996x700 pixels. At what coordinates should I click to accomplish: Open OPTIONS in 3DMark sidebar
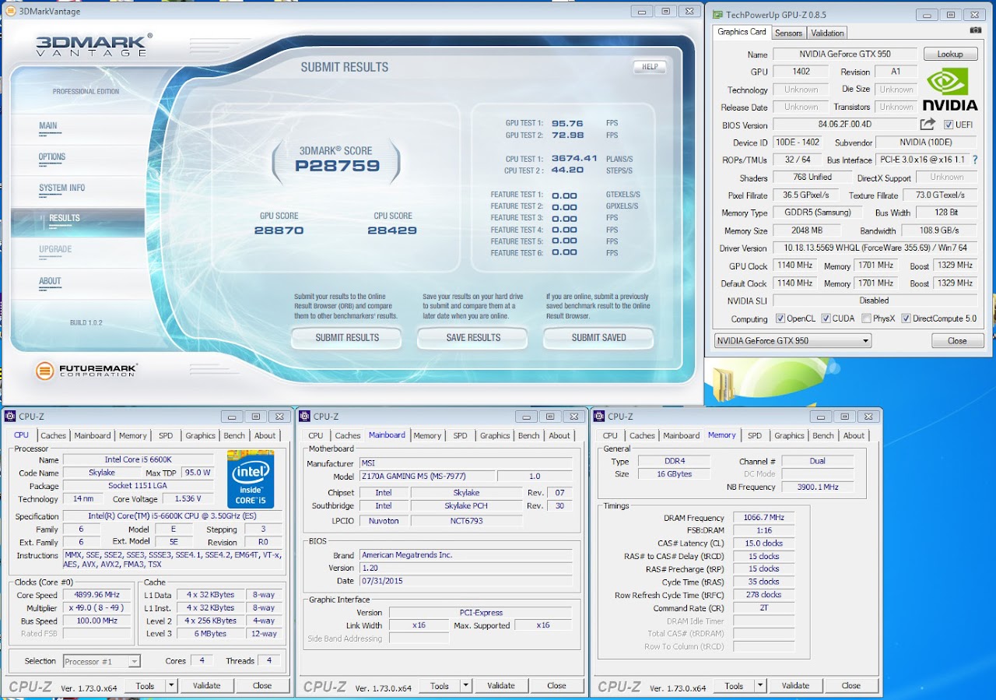coord(52,157)
